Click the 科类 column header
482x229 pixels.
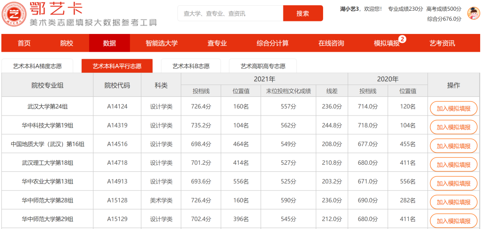(161, 85)
